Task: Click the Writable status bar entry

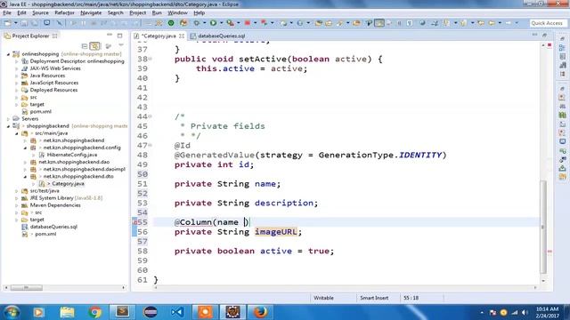Action: click(323, 298)
